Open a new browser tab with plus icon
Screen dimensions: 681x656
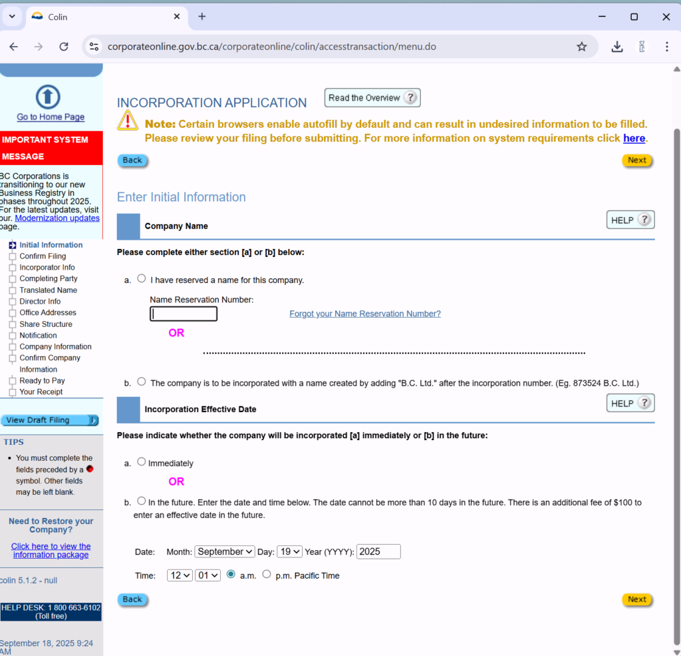(202, 17)
